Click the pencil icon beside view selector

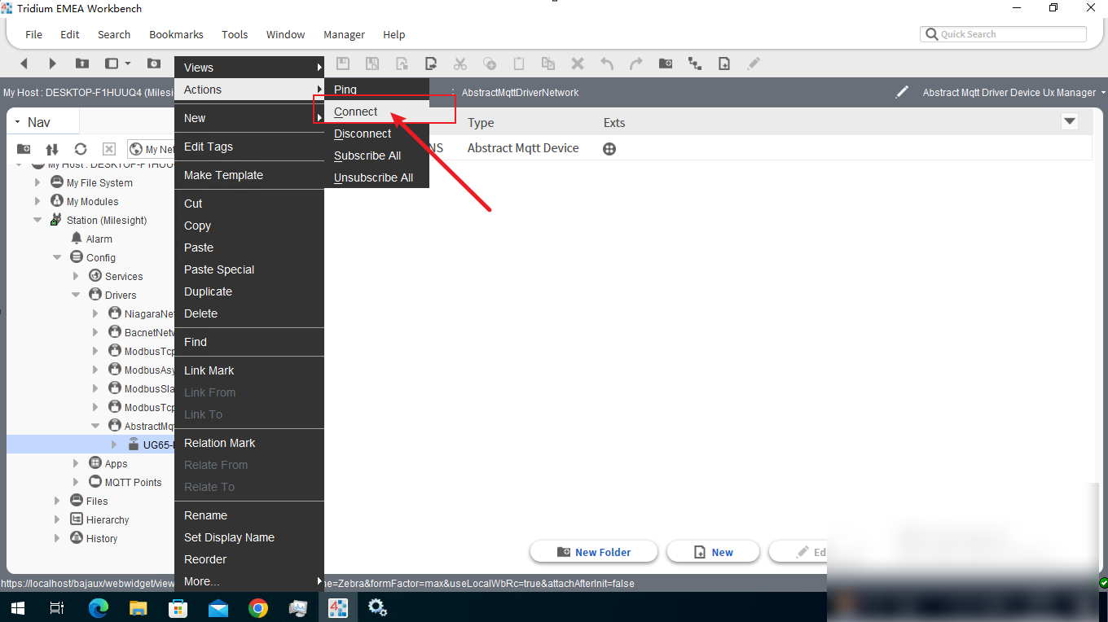pos(902,92)
